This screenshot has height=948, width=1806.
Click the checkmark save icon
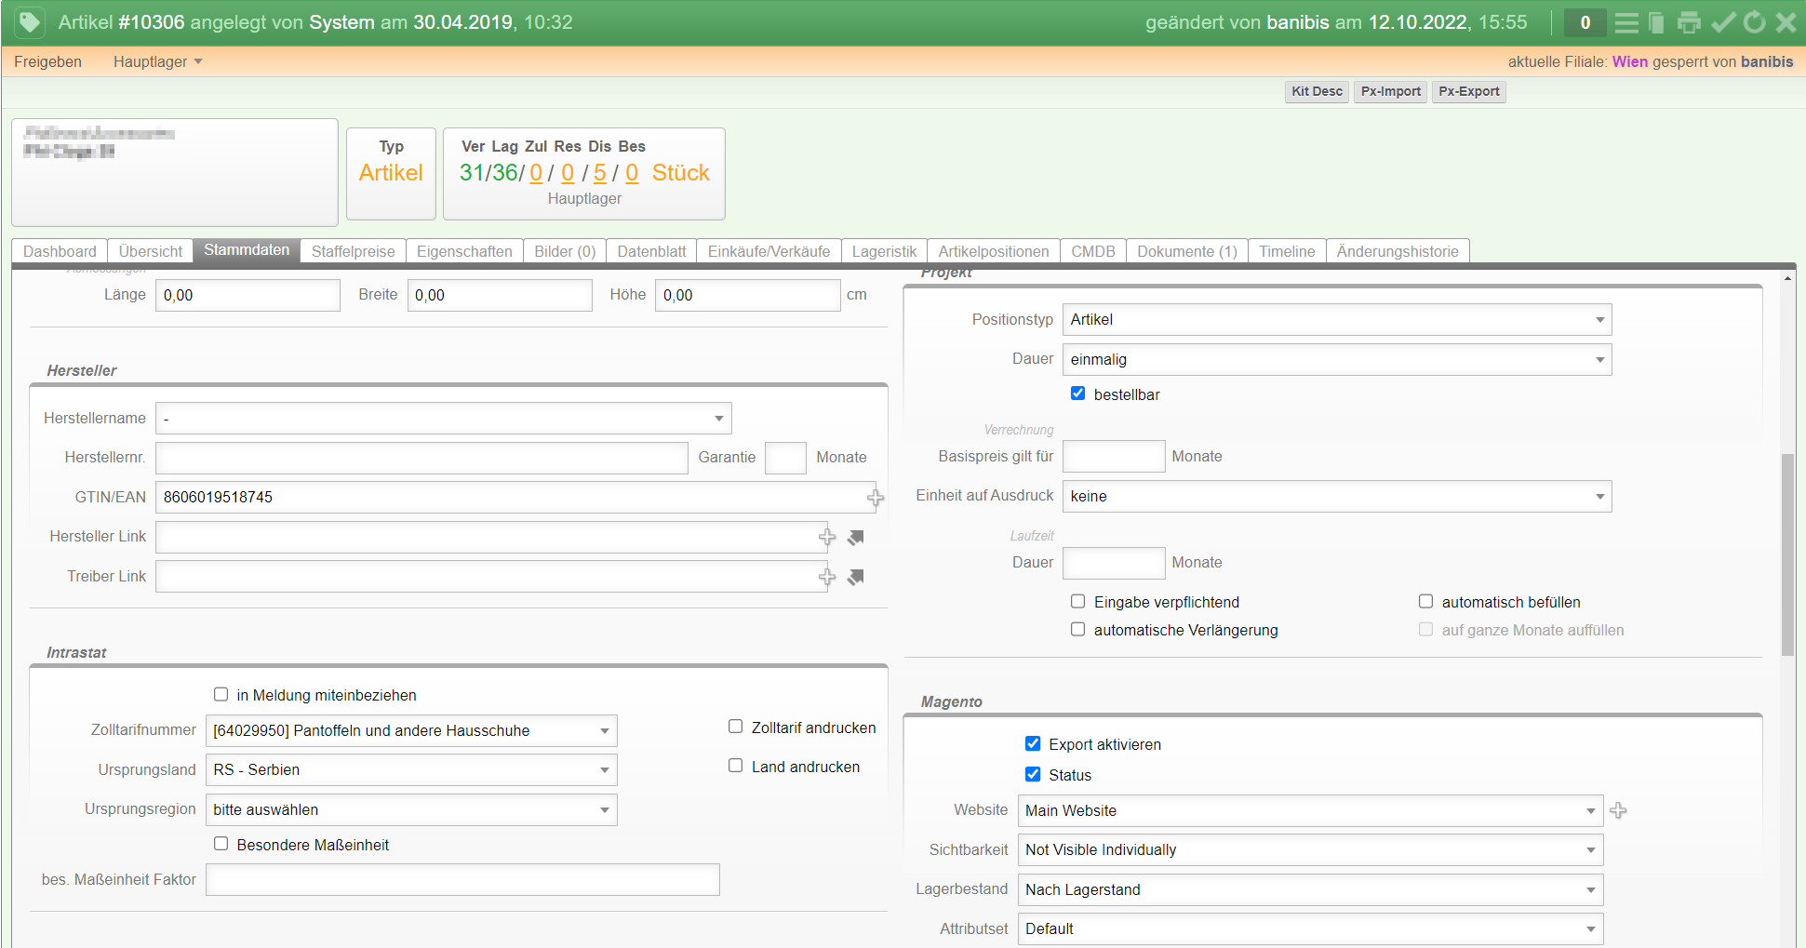coord(1723,22)
